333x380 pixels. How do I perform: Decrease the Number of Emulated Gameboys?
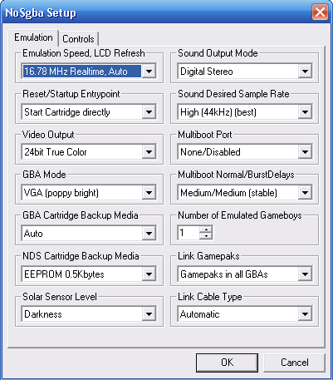coord(206,236)
